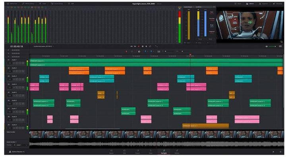Solo the Audio 3 track
This screenshot has width=286, height=157.
[x=20, y=79]
